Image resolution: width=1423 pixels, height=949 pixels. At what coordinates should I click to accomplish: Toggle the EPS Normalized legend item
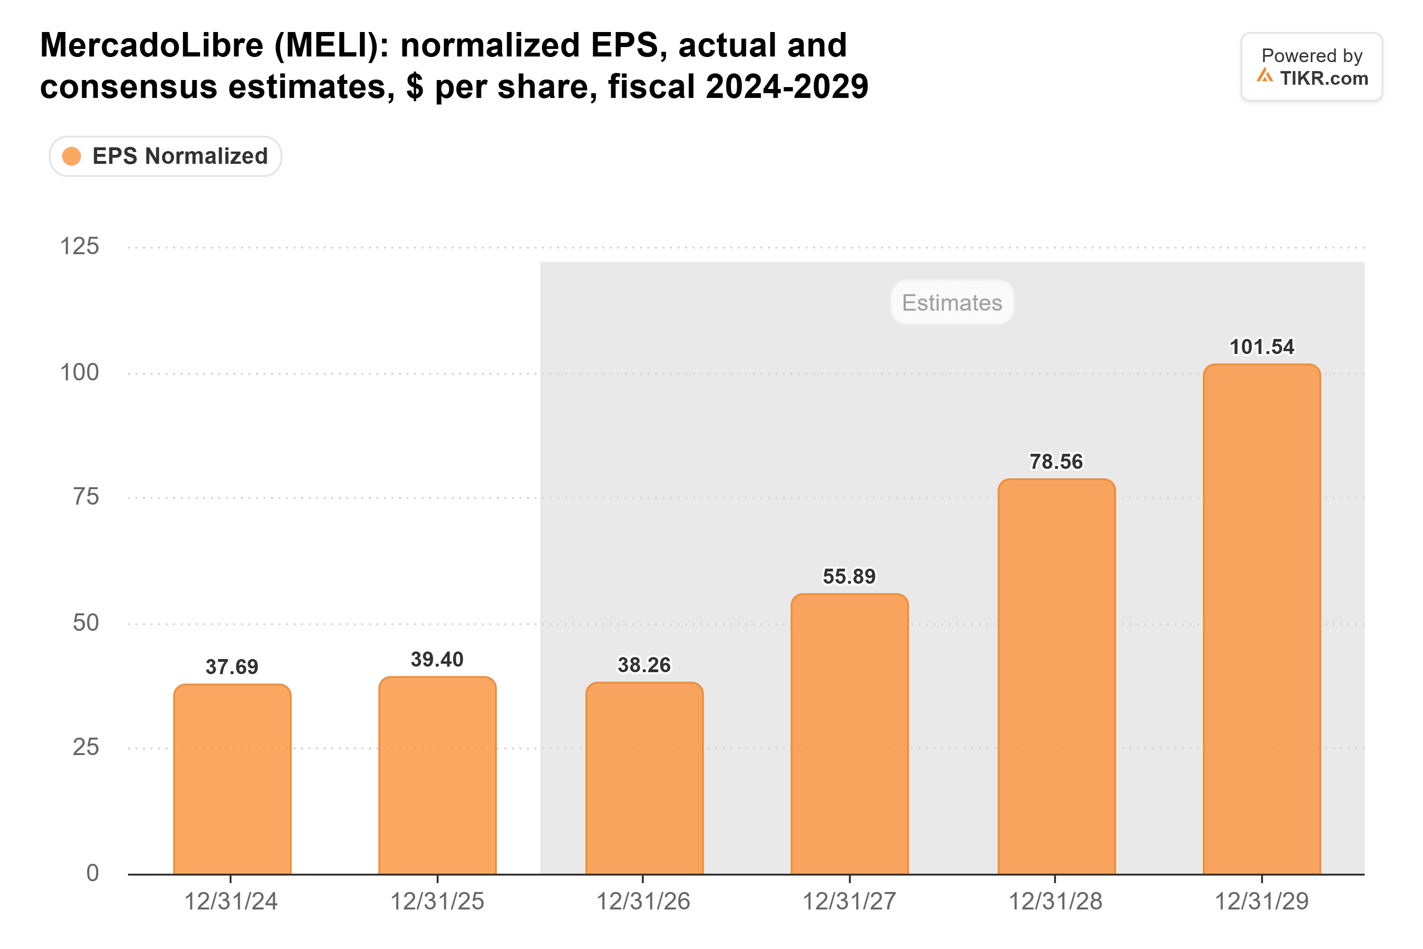165,156
